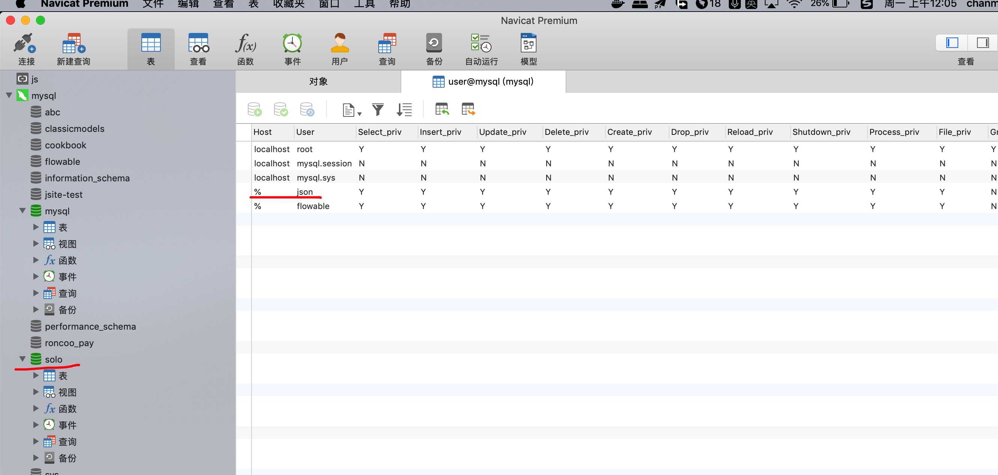
Task: Switch to the 对象 (Objects) tab
Action: [x=318, y=81]
